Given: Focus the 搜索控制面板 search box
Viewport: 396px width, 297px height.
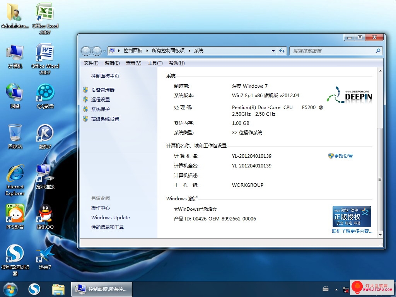Looking at the screenshot, I should 336,51.
